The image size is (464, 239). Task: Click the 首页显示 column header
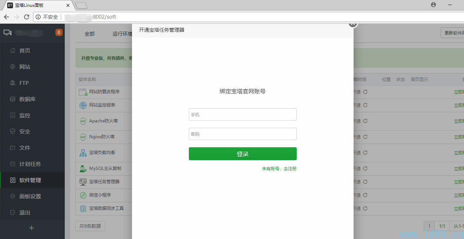419,80
